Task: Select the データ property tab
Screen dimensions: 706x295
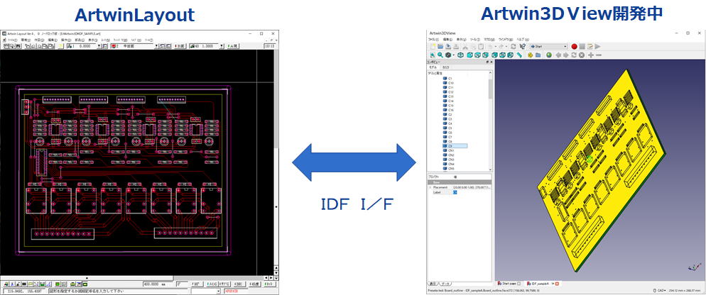Action: (445, 284)
